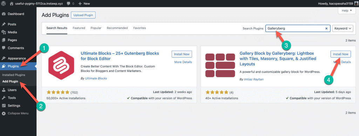Click the WordPress logo in admin bar
This screenshot has height=136, width=359.
pyautogui.click(x=4, y=3)
